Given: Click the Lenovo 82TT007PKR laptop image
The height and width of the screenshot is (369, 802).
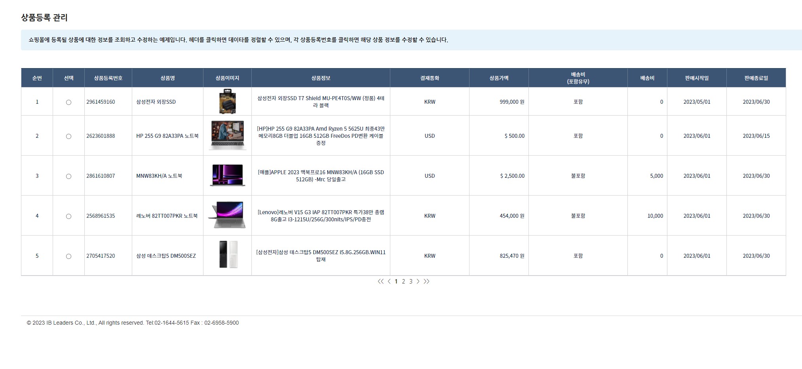Looking at the screenshot, I should click(x=227, y=215).
